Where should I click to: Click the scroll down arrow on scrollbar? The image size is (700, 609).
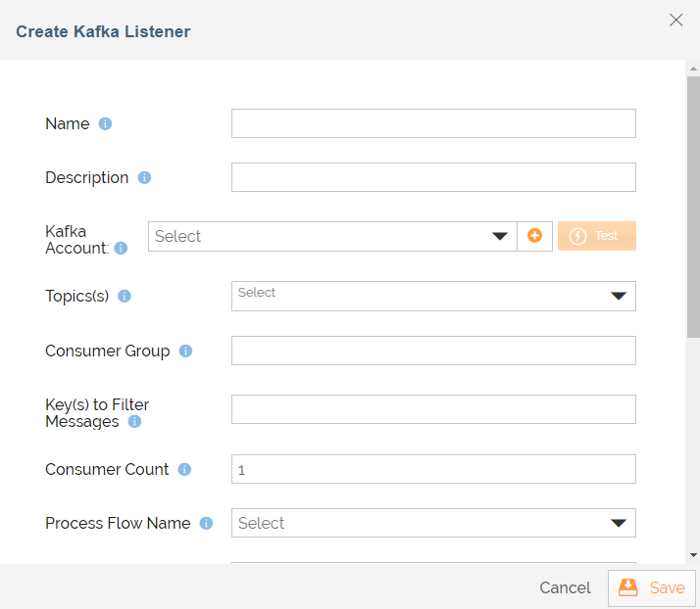click(x=693, y=554)
